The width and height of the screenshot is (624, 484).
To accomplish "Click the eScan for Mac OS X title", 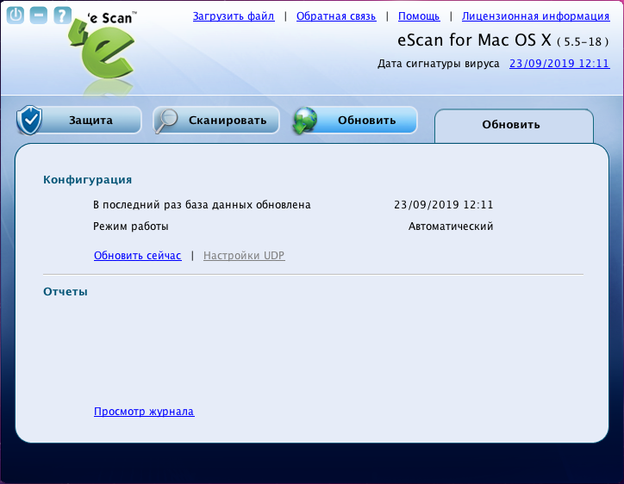I will pyautogui.click(x=474, y=40).
